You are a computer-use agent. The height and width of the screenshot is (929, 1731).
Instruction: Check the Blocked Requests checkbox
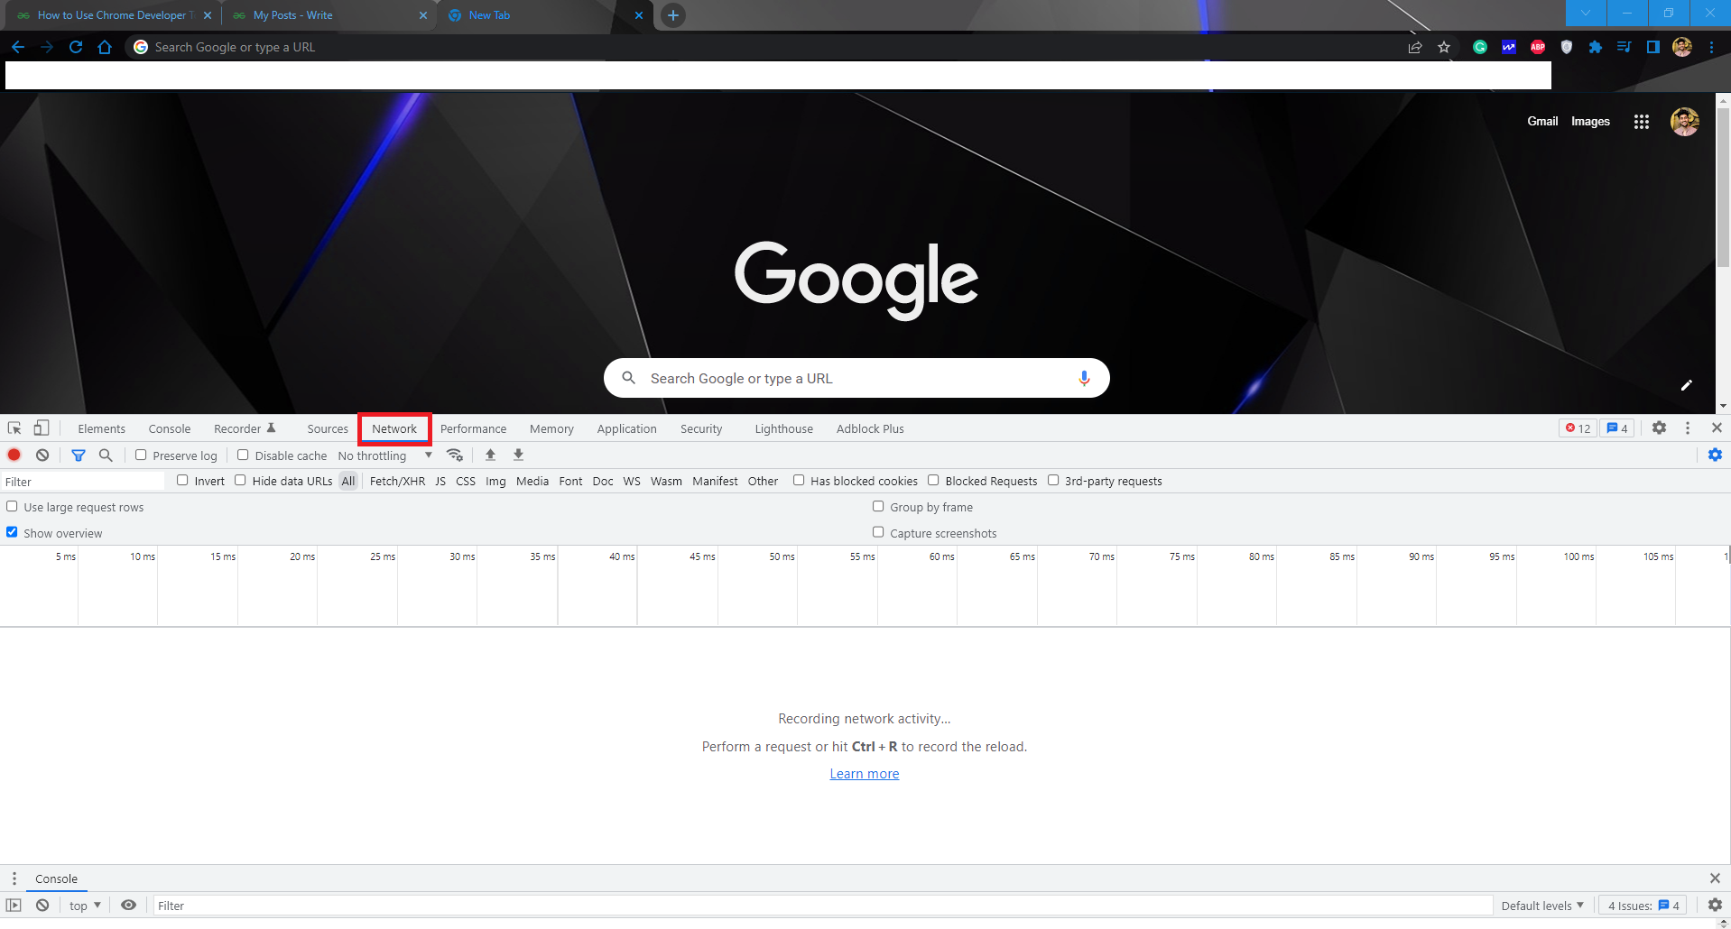(933, 481)
